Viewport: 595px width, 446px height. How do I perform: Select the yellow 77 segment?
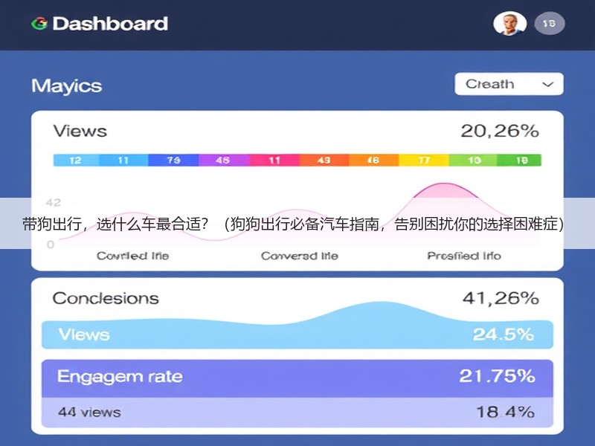click(x=423, y=160)
